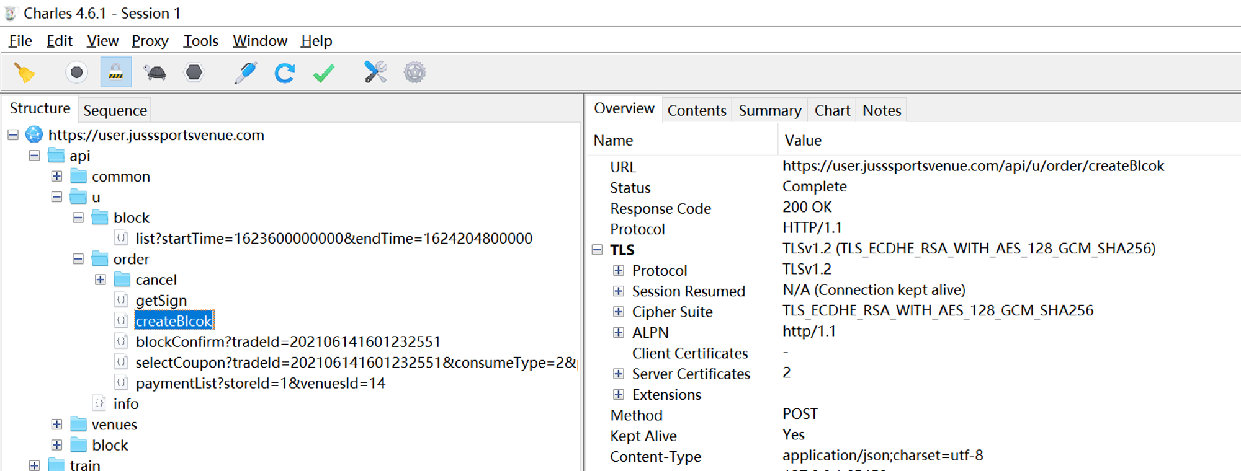
Task: Clear the session with the broom icon
Action: (24, 73)
